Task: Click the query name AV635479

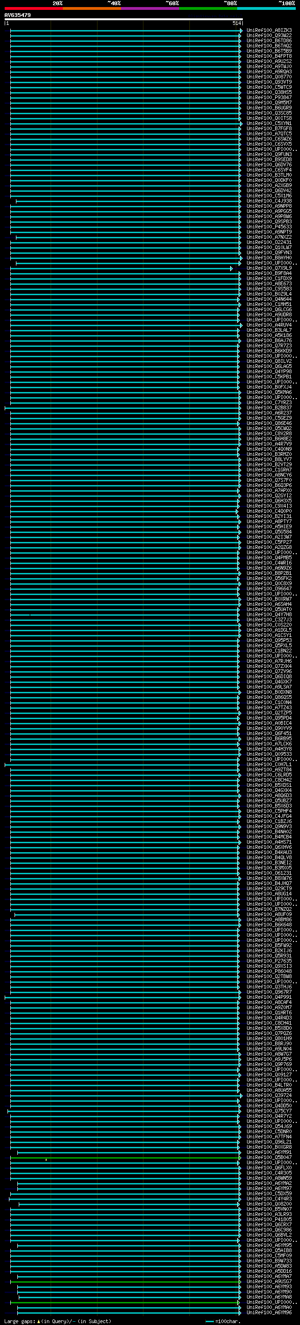Action: (x=17, y=16)
